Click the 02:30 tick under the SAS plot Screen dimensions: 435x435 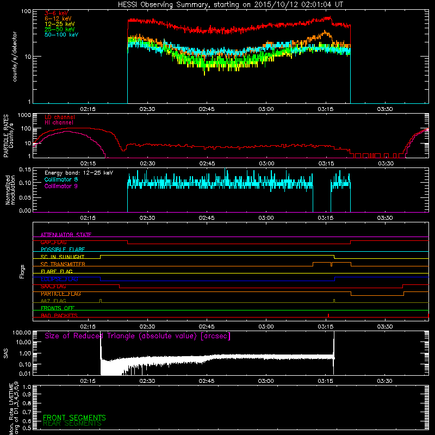147,381
